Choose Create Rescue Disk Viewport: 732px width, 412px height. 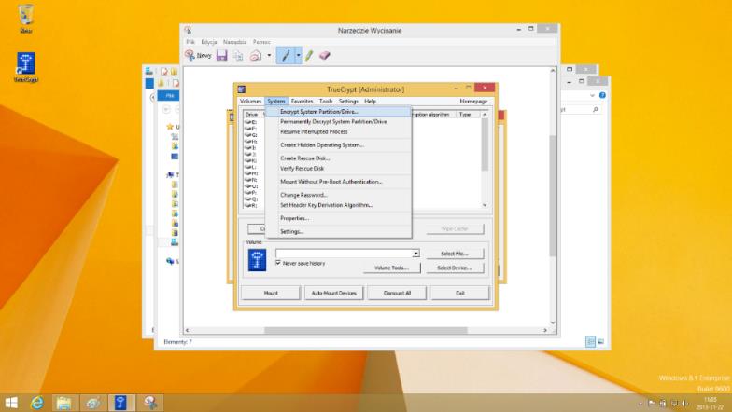coord(338,158)
